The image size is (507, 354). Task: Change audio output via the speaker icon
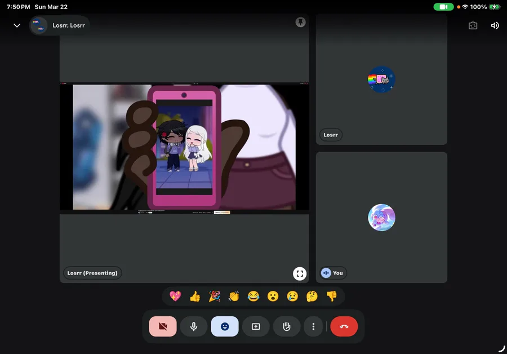[495, 25]
